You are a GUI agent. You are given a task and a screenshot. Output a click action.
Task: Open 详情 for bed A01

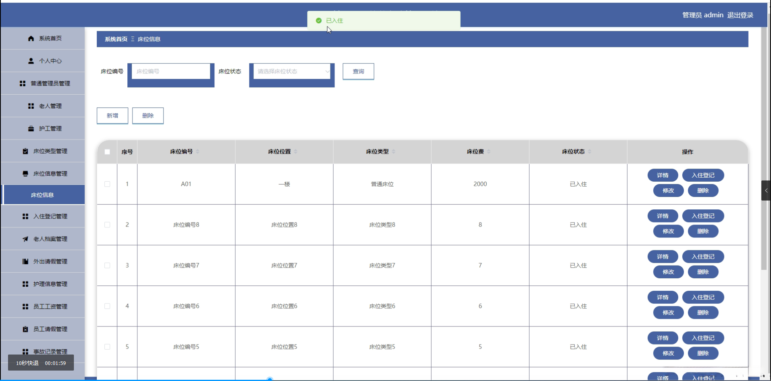tap(663, 175)
